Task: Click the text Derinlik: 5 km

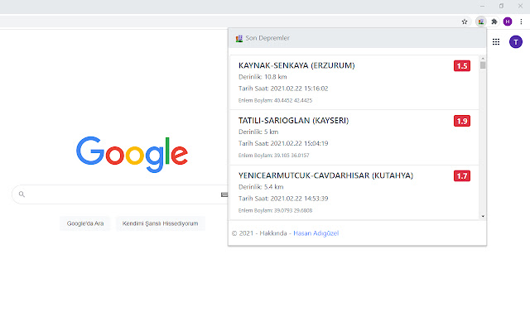Action: pos(258,132)
